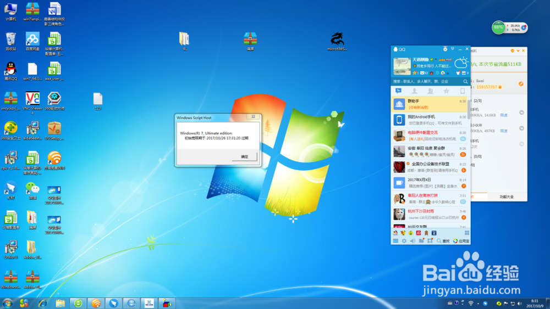The image size is (550, 309).
Task: Switch to QQ favorites star tab
Action: (446, 91)
